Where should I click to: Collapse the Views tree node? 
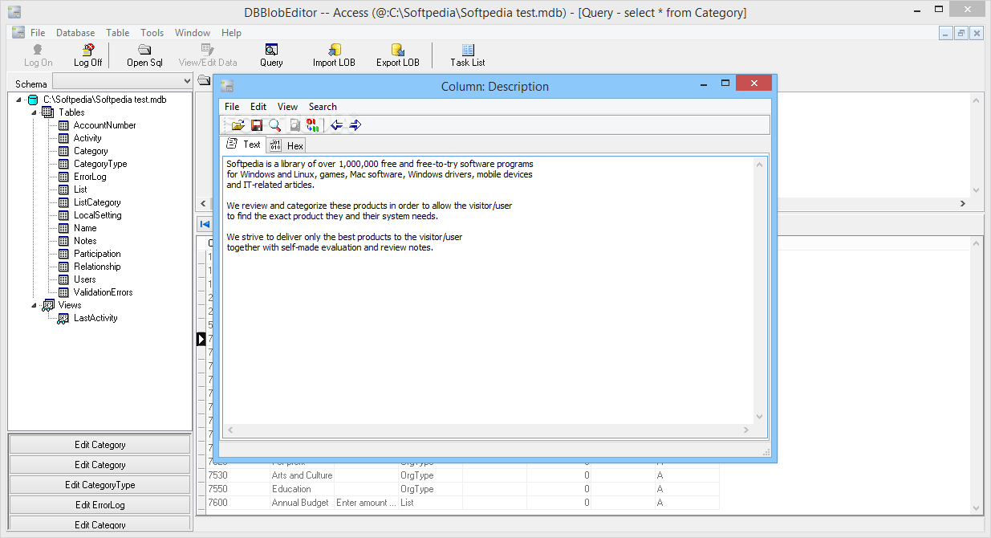(34, 305)
